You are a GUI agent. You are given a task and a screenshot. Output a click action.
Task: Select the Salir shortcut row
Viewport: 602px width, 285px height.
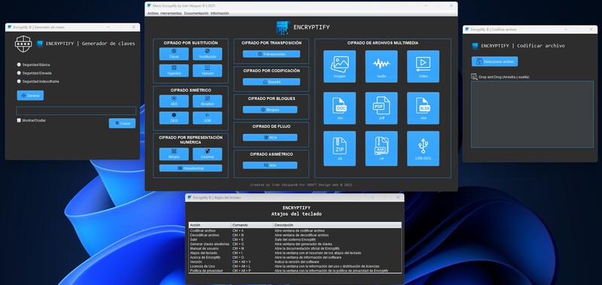(295, 239)
